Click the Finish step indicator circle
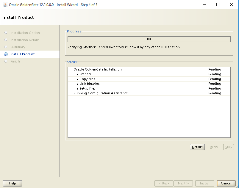Image resolution: width=239 pixels, height=188 pixels. click(6, 61)
